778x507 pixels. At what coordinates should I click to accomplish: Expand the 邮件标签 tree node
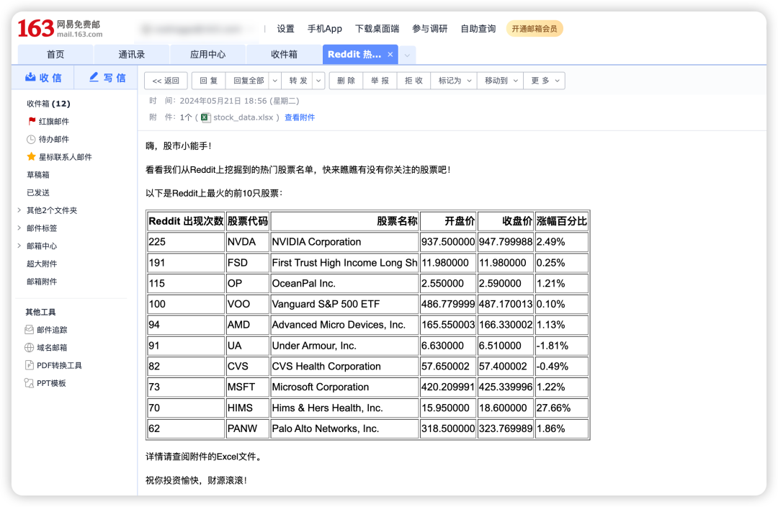[19, 228]
